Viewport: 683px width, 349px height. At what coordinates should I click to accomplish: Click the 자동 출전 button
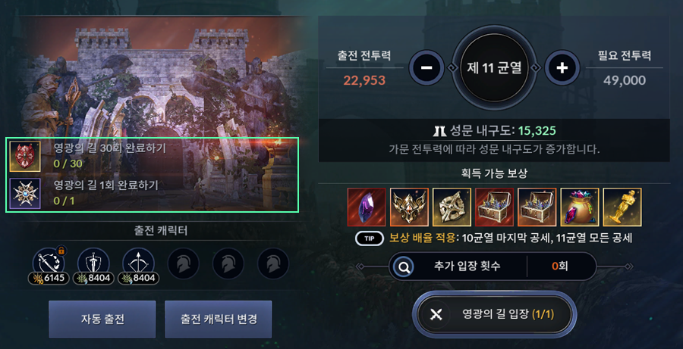click(x=102, y=319)
